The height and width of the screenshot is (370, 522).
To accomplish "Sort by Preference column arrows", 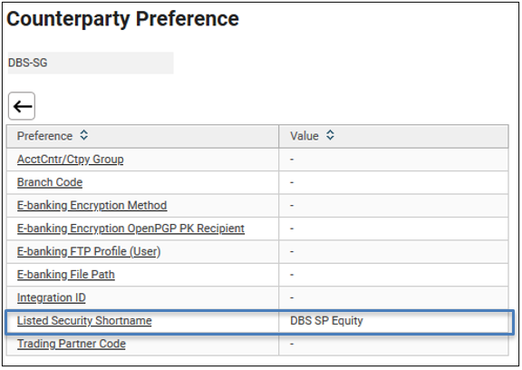I will click(x=84, y=135).
